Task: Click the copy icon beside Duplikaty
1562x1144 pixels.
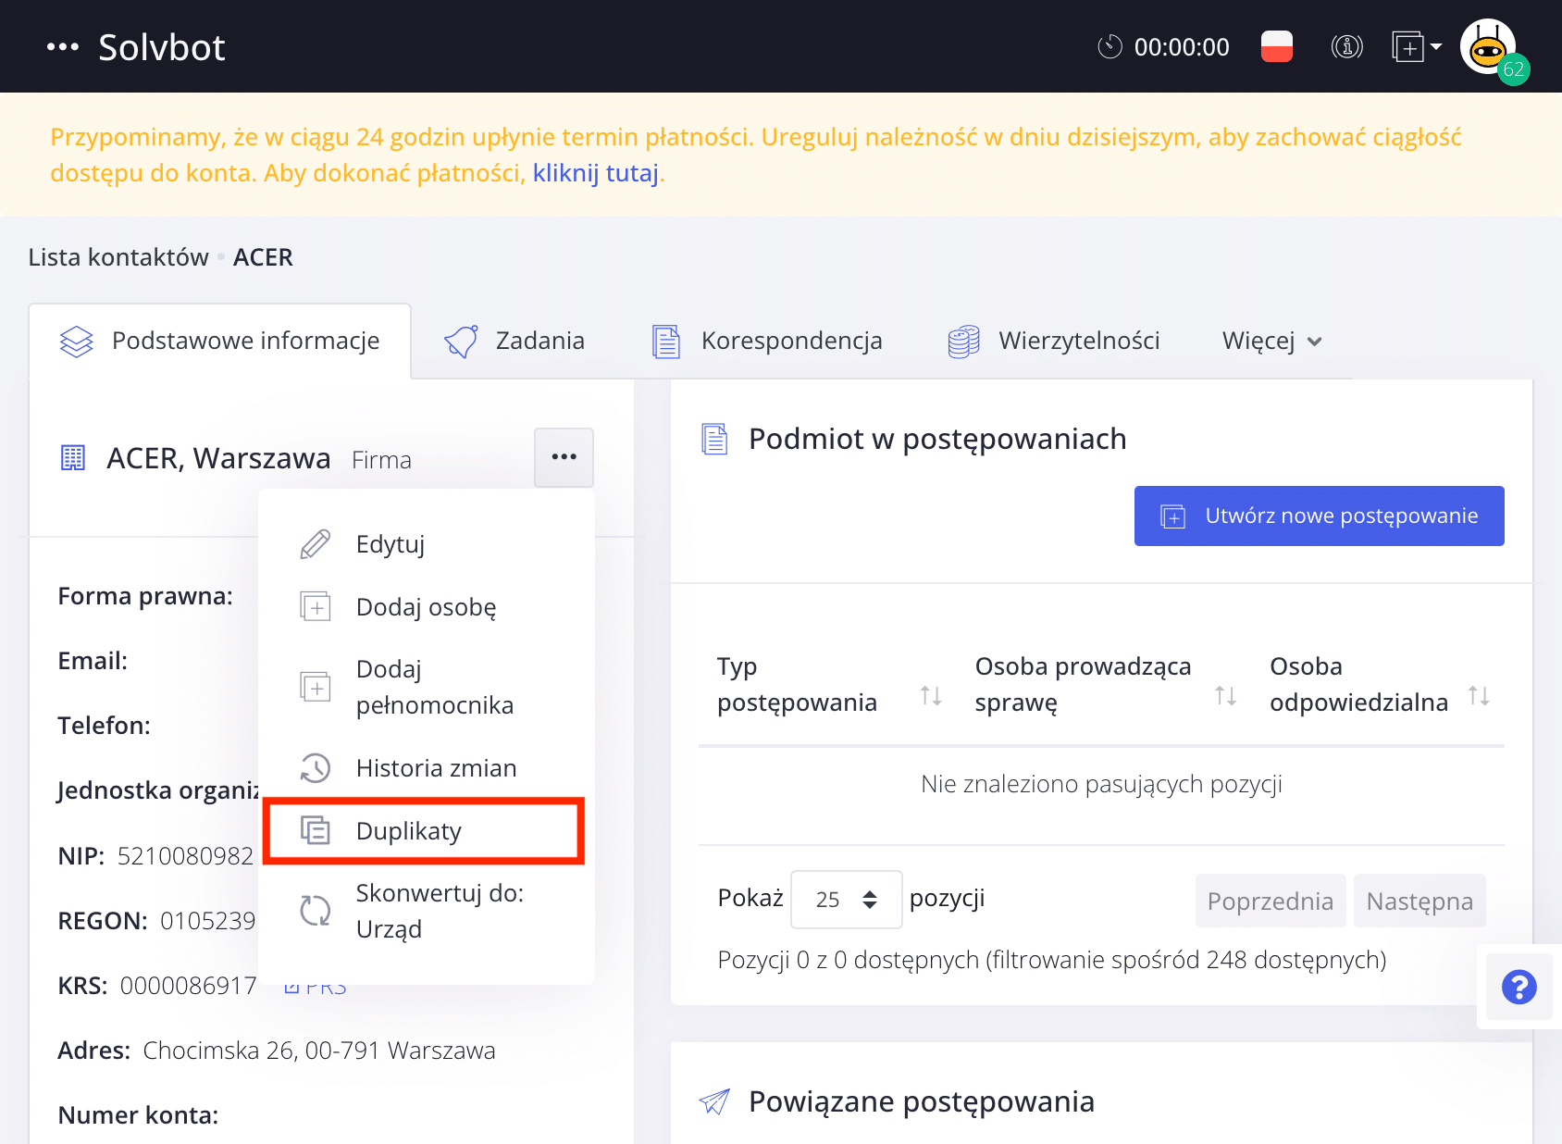Action: tap(316, 831)
